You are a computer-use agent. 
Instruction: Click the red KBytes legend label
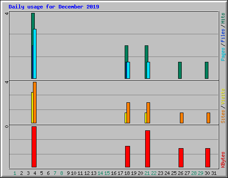click(223, 160)
